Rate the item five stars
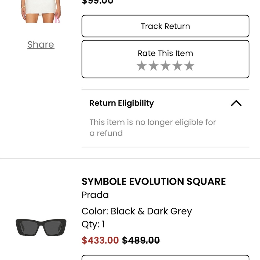Image resolution: width=260 pixels, height=260 pixels. pos(189,66)
